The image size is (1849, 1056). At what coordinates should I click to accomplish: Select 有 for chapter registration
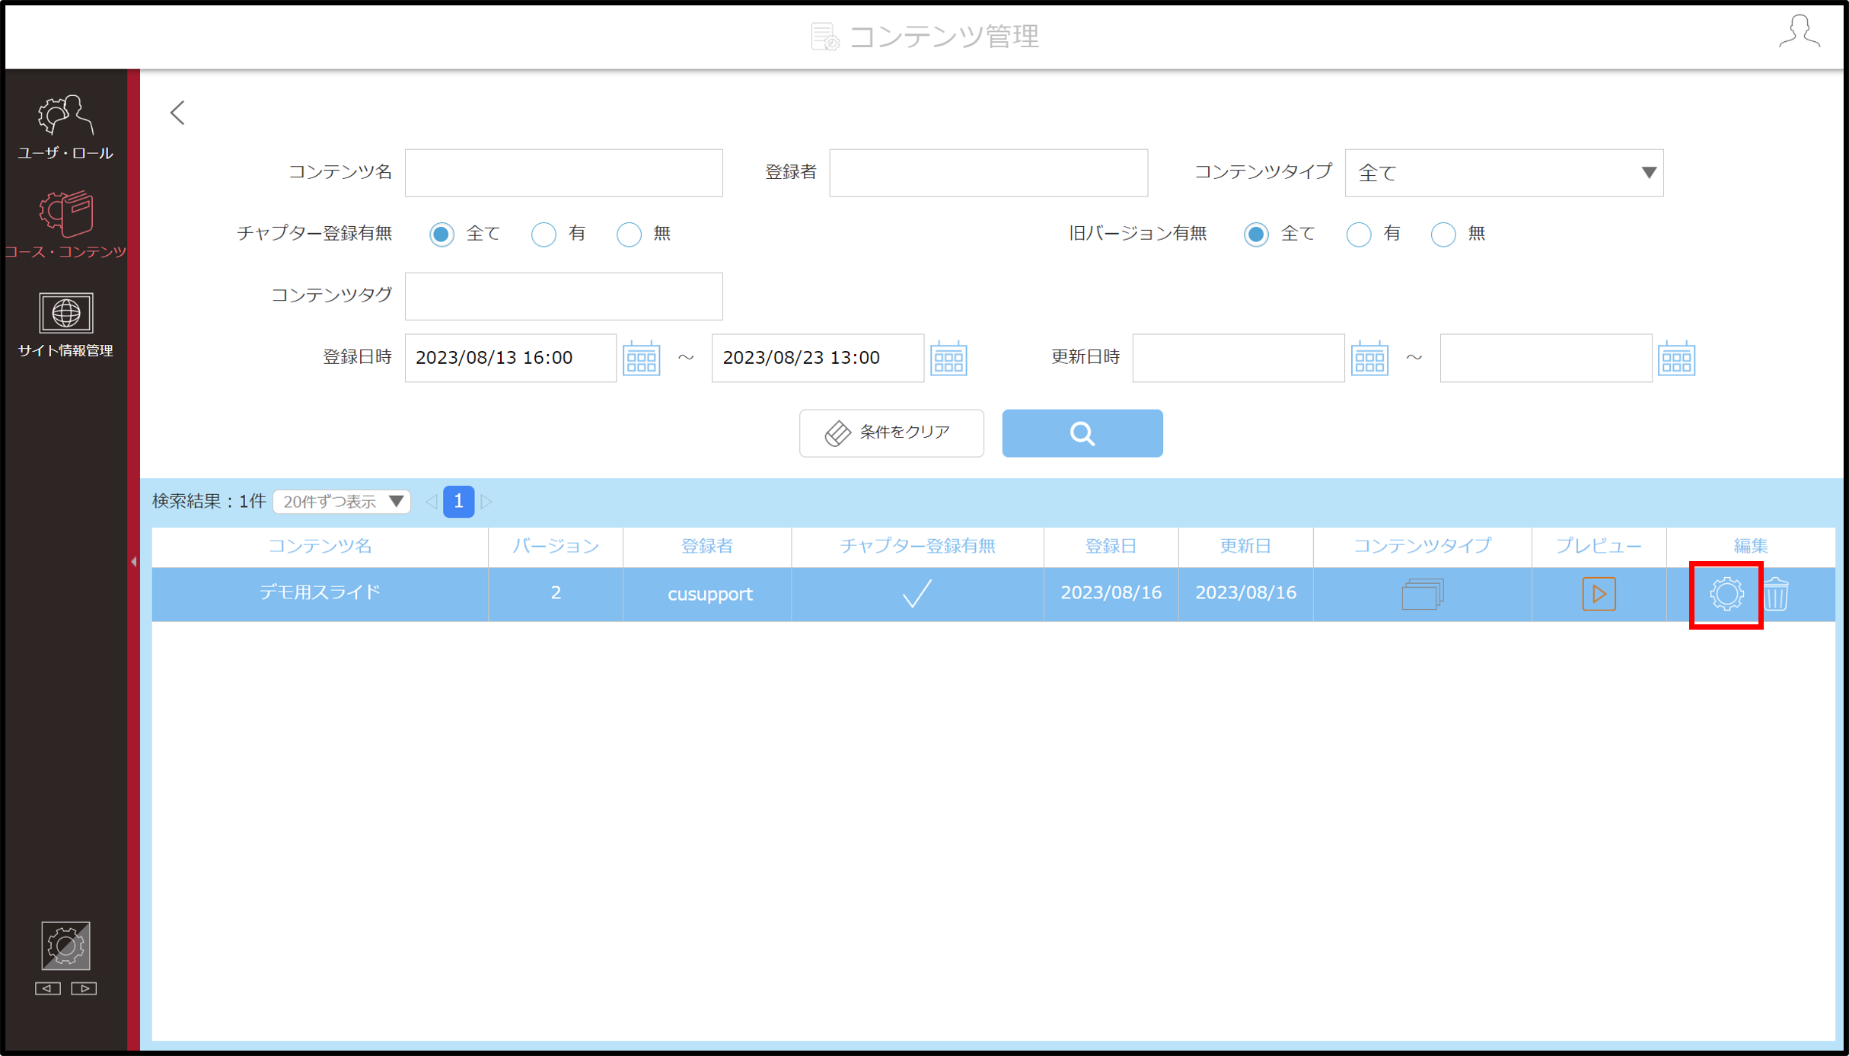tap(544, 234)
